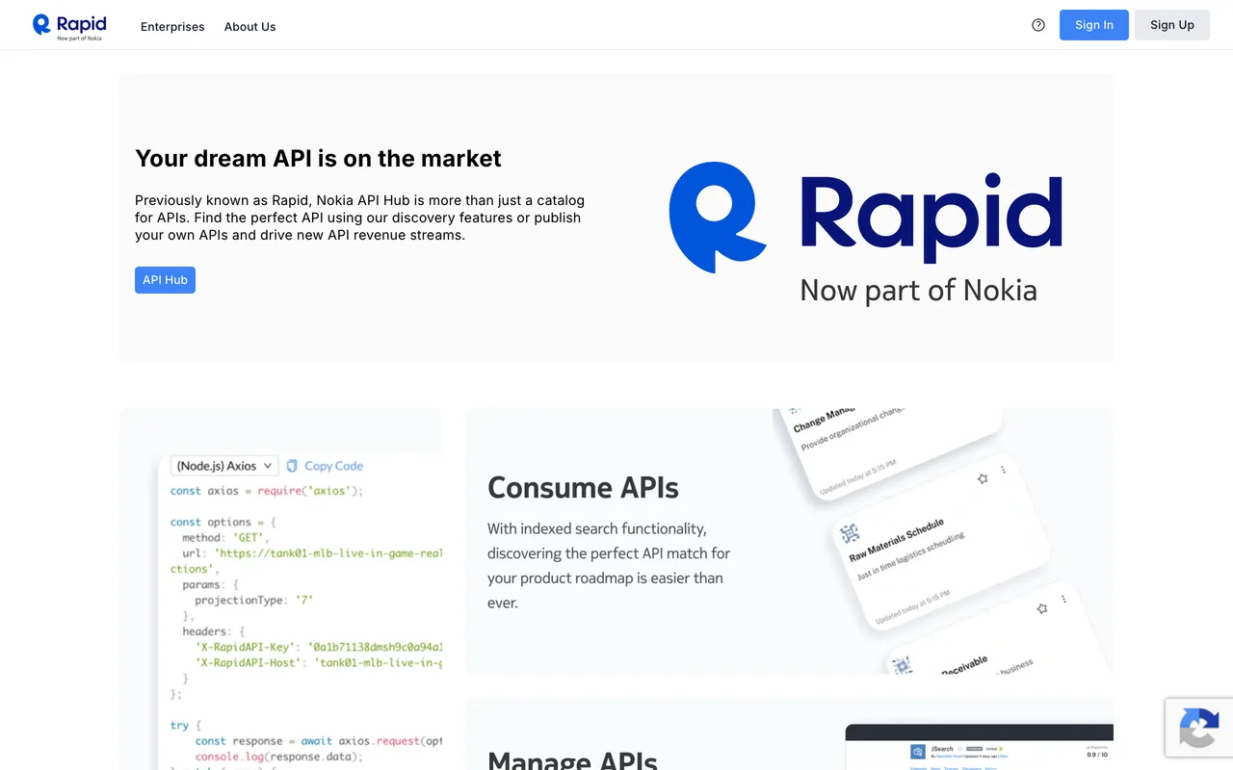Click the "projectionType: '7'" code line

pos(254,601)
